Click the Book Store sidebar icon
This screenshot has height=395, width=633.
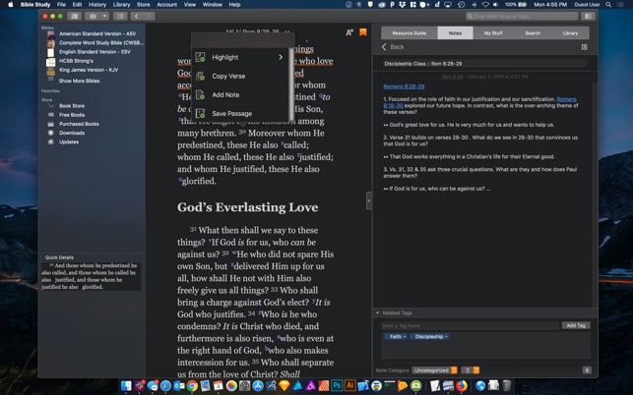(x=51, y=106)
